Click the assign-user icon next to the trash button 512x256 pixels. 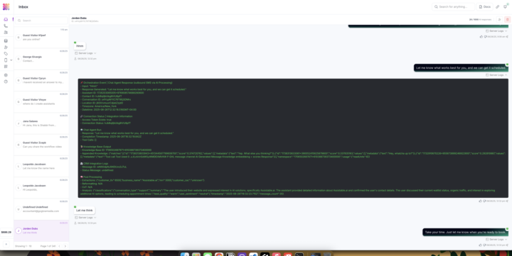pos(500,20)
